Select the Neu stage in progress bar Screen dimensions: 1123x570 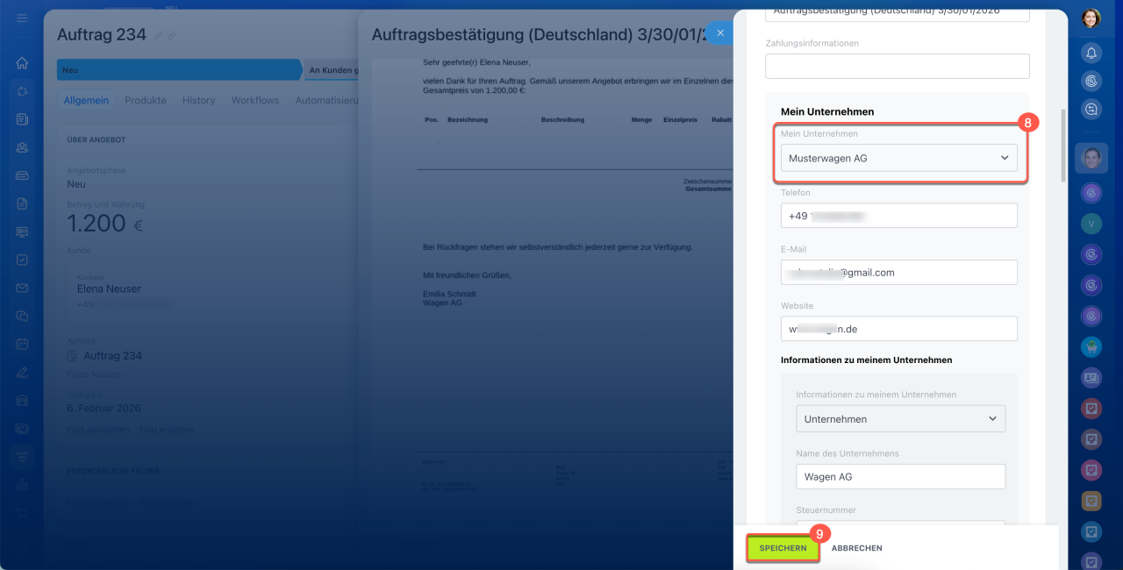179,69
